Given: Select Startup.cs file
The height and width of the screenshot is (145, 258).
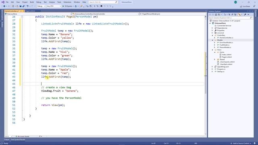Looking at the screenshot, I should [x=221, y=72].
